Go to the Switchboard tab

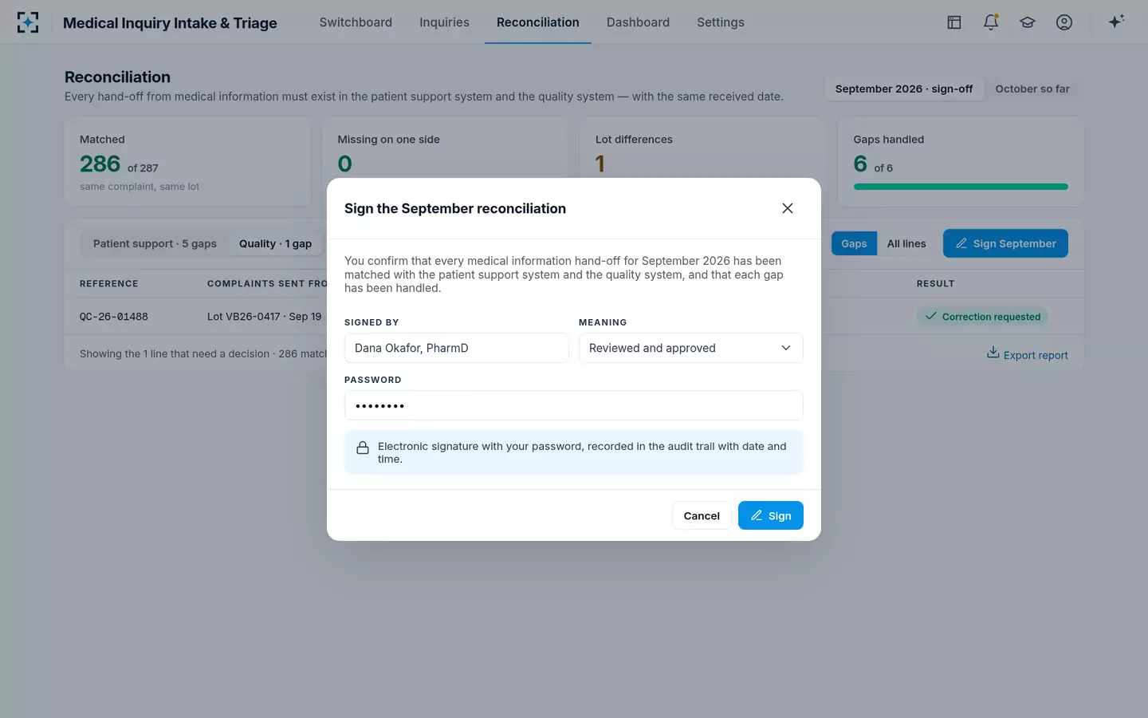[356, 22]
